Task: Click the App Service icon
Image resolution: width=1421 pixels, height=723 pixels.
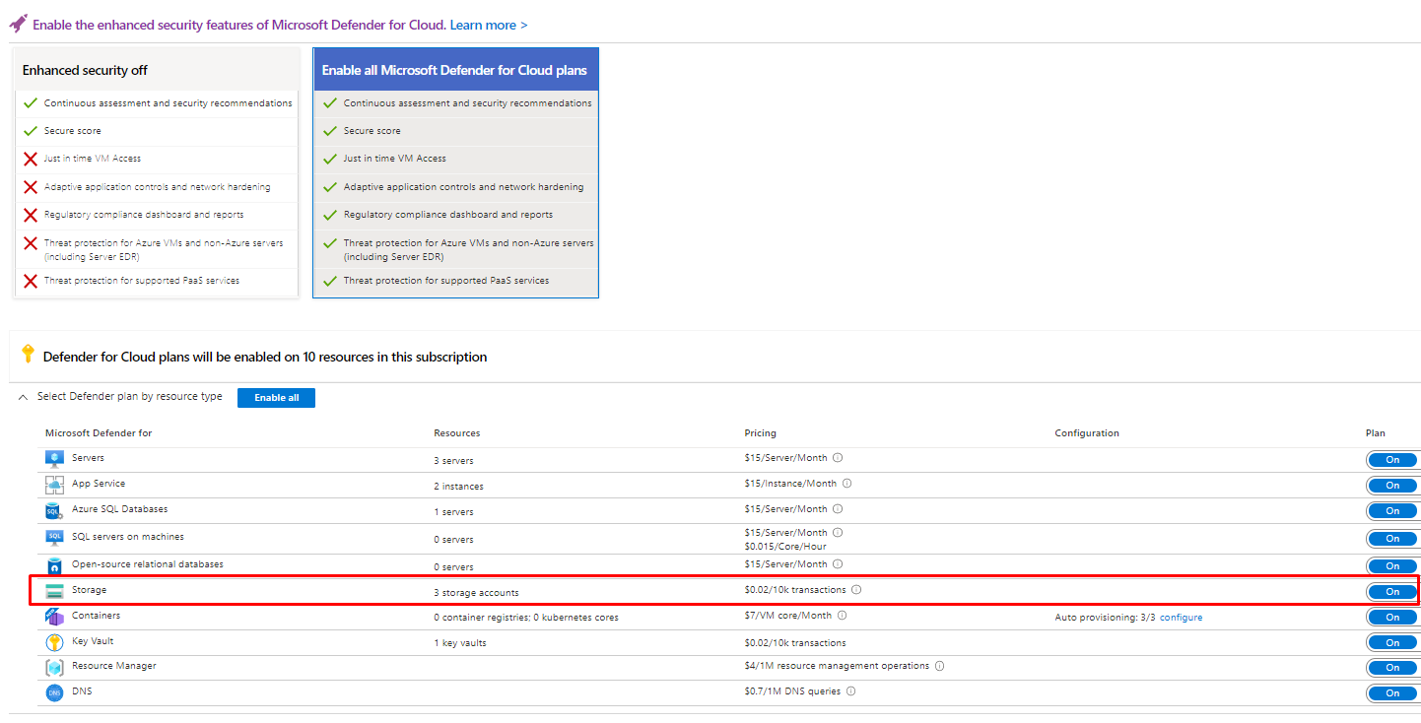Action: tap(54, 485)
